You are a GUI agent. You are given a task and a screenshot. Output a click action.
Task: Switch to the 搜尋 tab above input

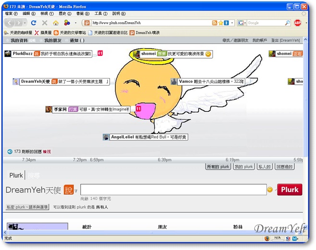[x=34, y=175]
